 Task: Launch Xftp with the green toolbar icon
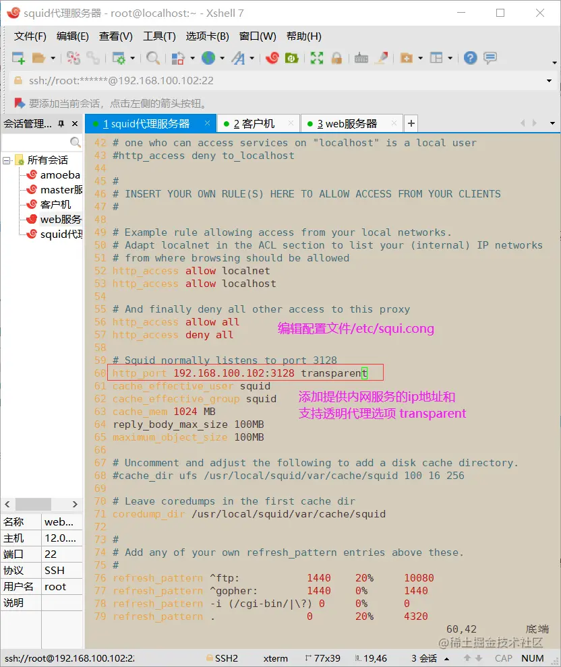tap(291, 58)
